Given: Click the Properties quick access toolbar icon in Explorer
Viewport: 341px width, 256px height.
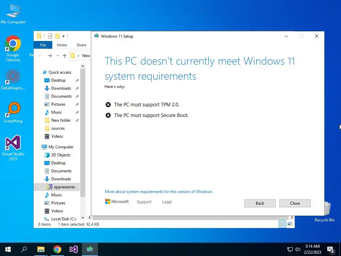Looking at the screenshot, I should coord(50,36).
